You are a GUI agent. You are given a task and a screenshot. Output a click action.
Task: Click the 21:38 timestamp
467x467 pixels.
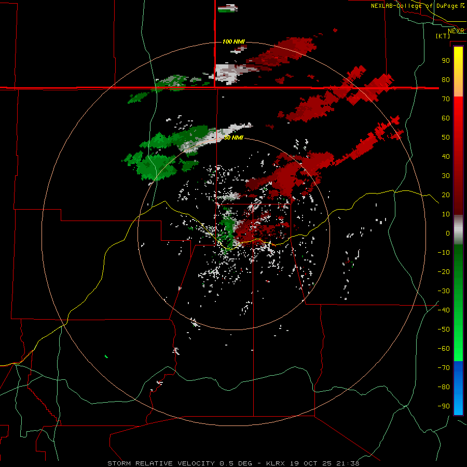pyautogui.click(x=348, y=463)
